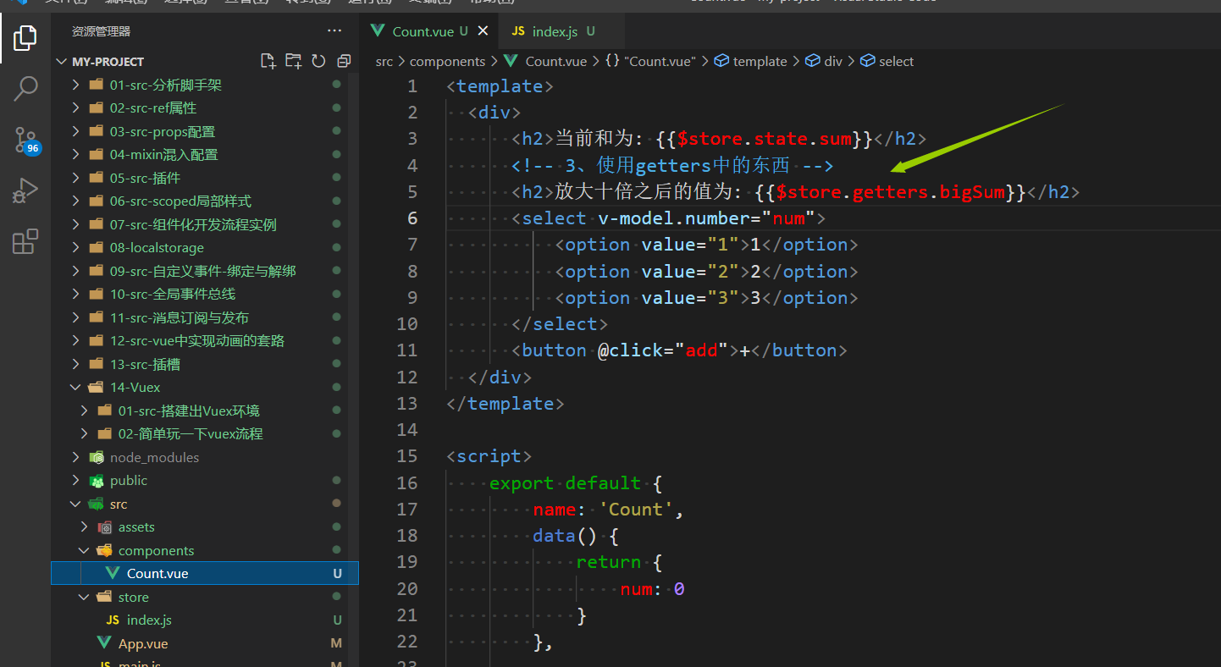Expand the 02-src-ref属性 folder
Viewport: 1221px width, 667px height.
[205, 108]
